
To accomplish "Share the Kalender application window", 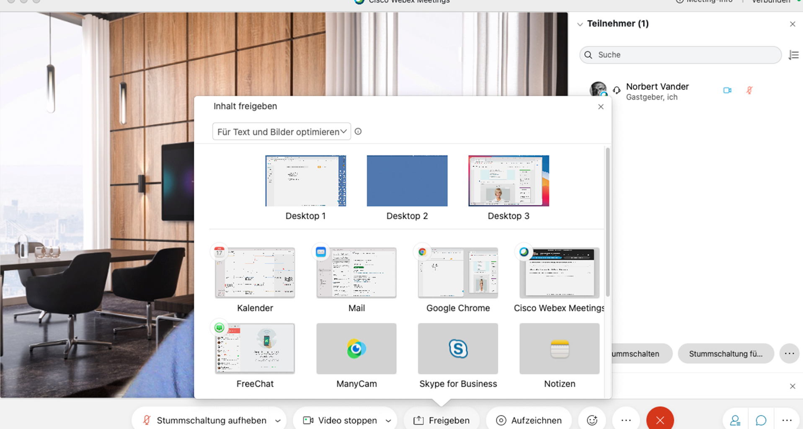I will (x=255, y=272).
